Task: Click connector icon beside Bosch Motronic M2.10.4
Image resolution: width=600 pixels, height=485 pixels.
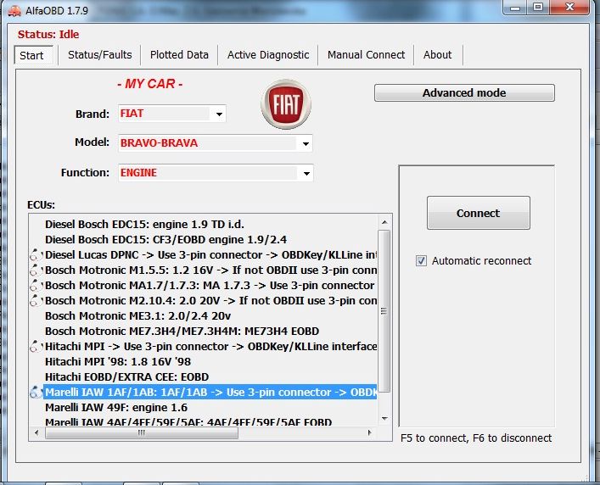Action: click(x=35, y=300)
